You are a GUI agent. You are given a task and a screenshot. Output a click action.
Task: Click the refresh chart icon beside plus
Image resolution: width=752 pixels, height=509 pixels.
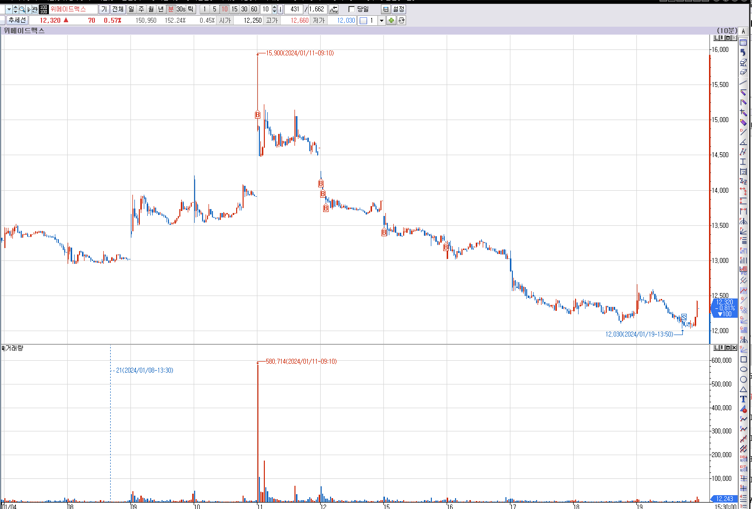(401, 20)
